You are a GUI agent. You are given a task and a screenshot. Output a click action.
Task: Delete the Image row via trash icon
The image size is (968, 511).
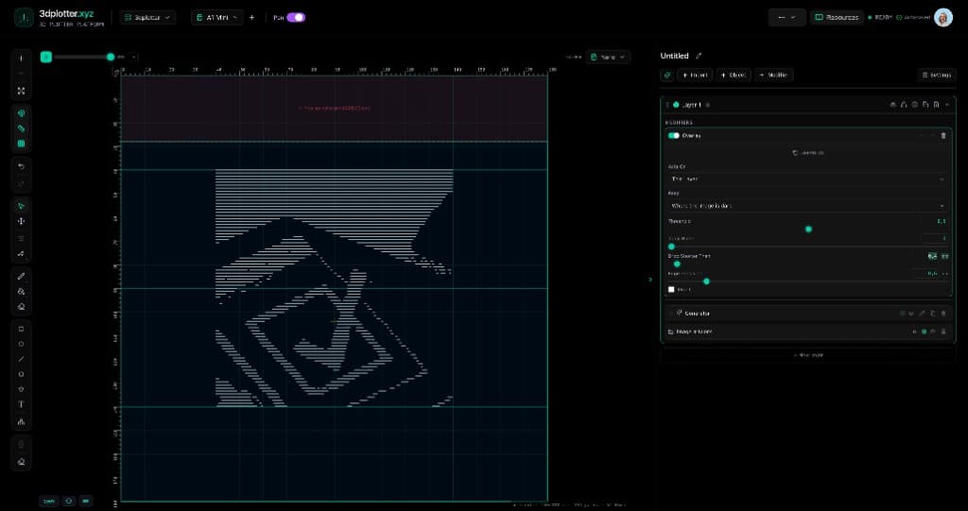(942, 332)
